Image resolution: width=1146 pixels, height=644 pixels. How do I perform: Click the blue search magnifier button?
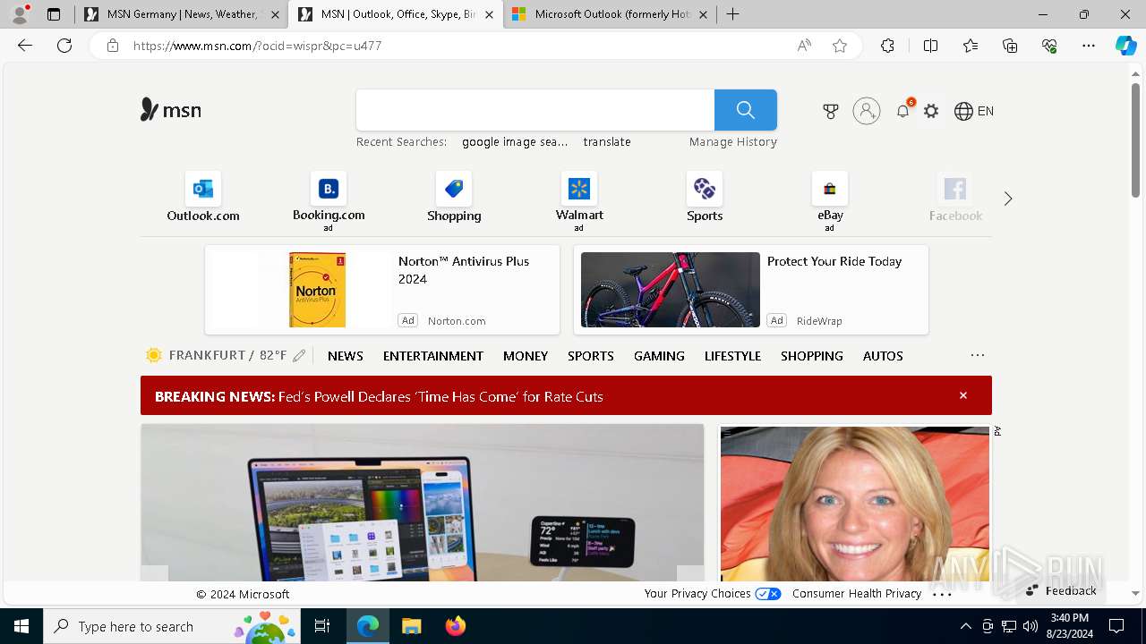746,110
